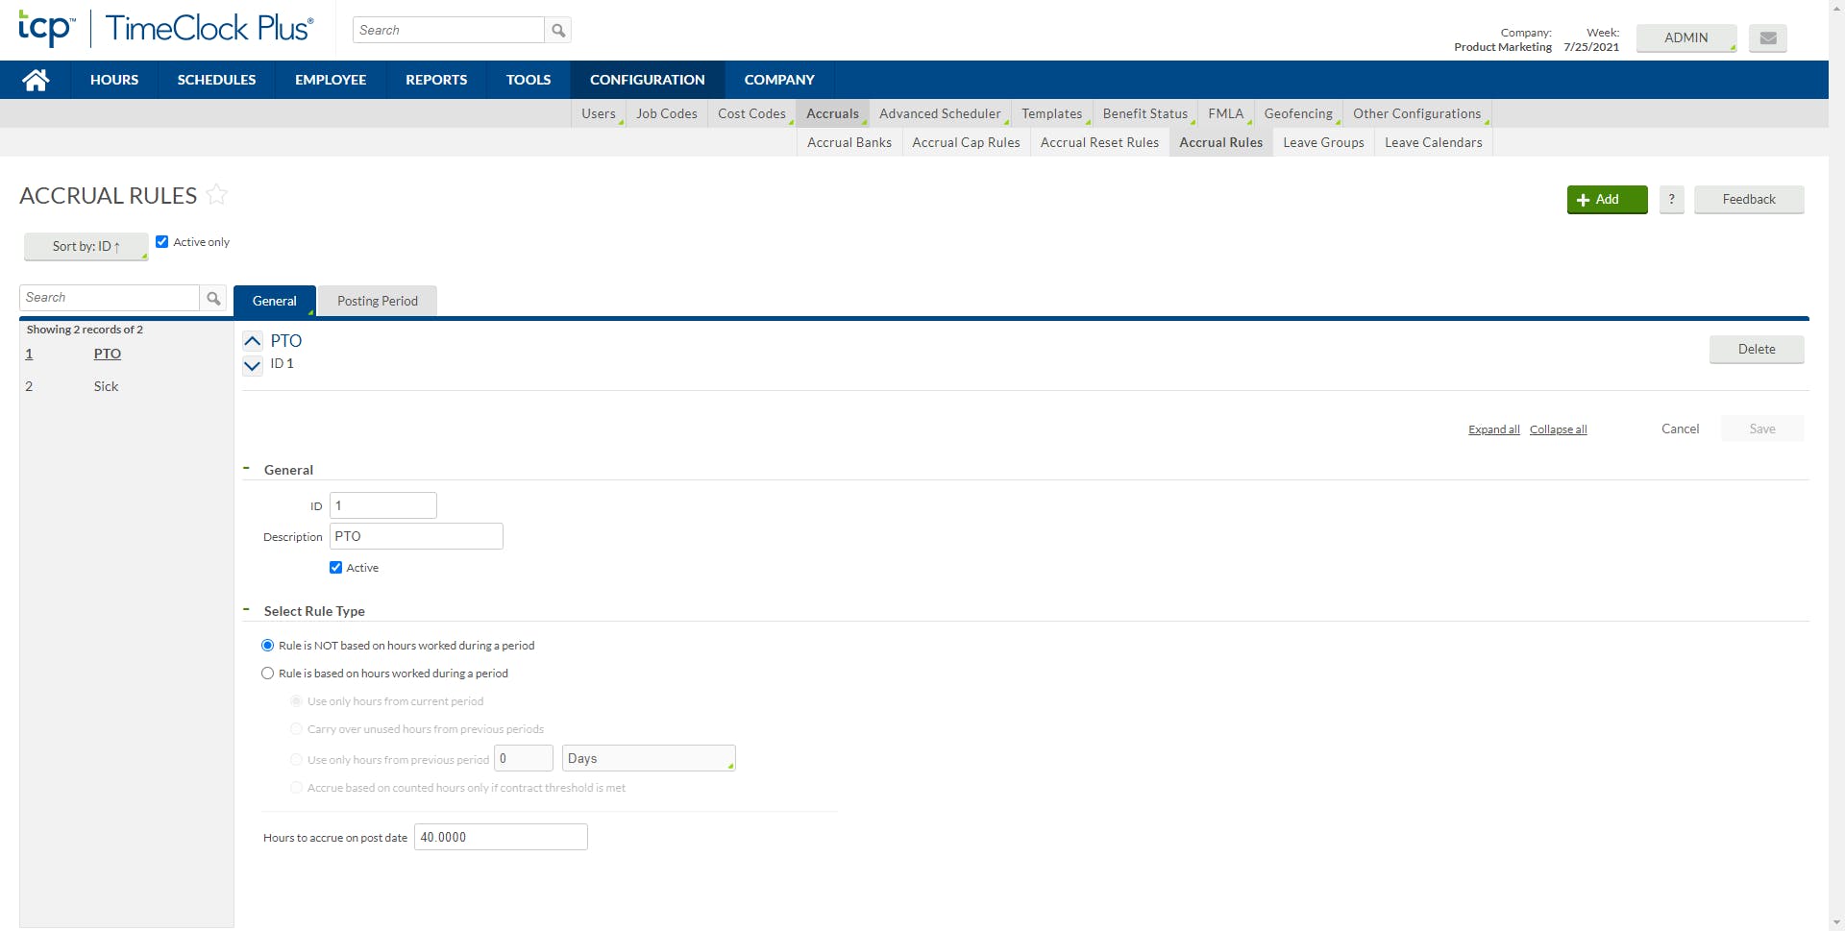Favorite Accrual Rules using the star icon
The height and width of the screenshot is (931, 1845).
(217, 194)
